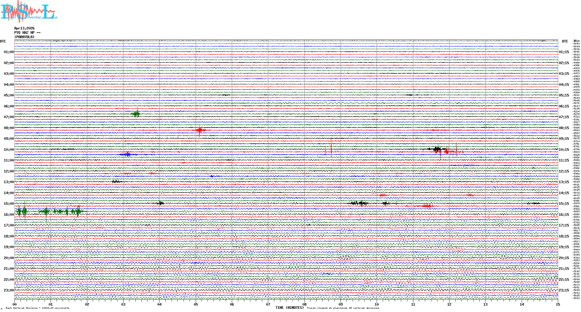Click the green burst near minute 03
This screenshot has width=581, height=312.
[136, 114]
